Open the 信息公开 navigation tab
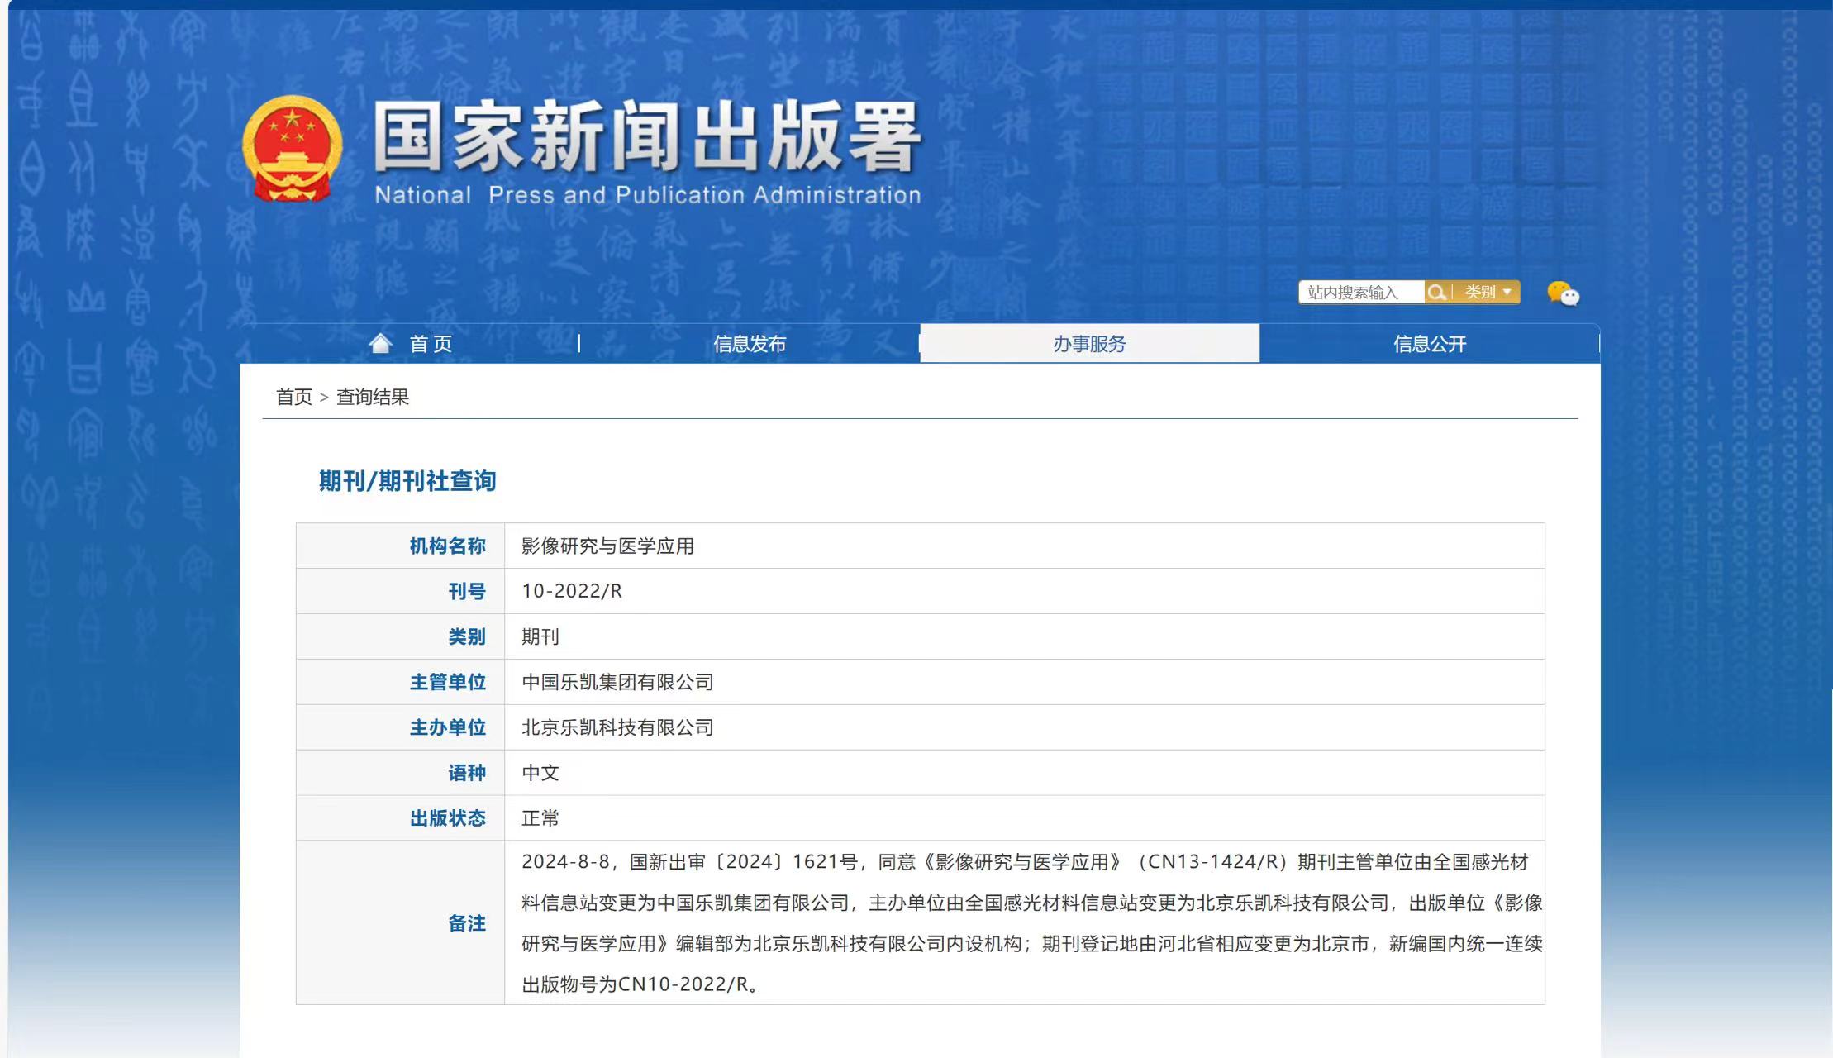 (1430, 344)
